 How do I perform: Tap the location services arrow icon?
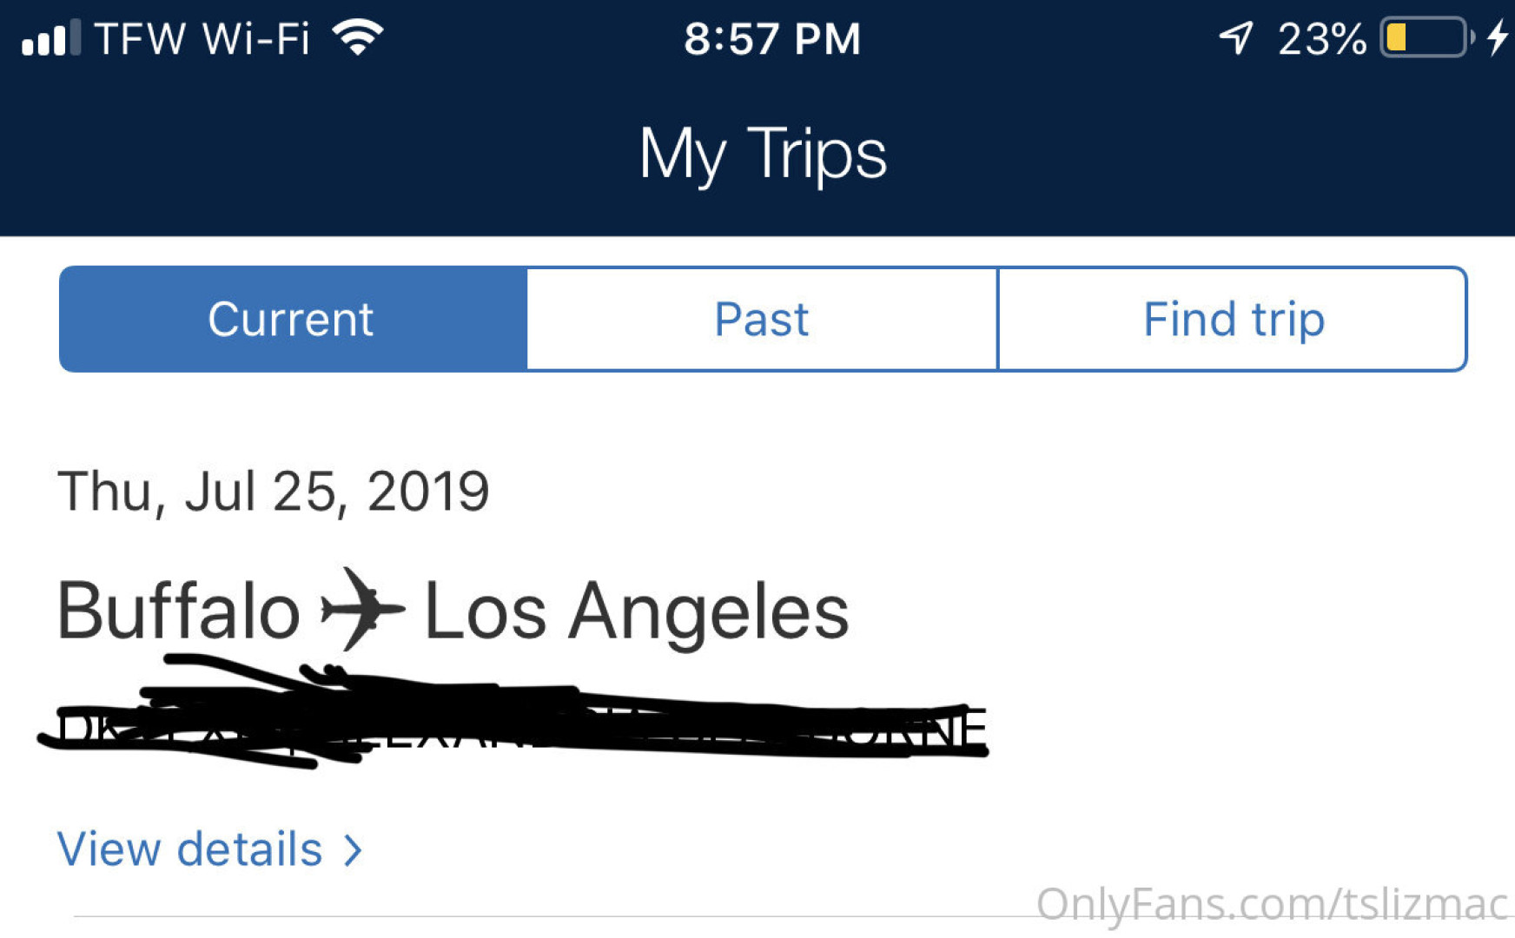coord(1236,38)
